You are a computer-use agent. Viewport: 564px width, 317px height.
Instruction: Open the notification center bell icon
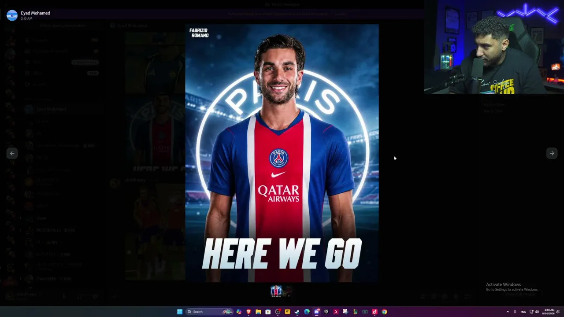pyautogui.click(x=559, y=312)
